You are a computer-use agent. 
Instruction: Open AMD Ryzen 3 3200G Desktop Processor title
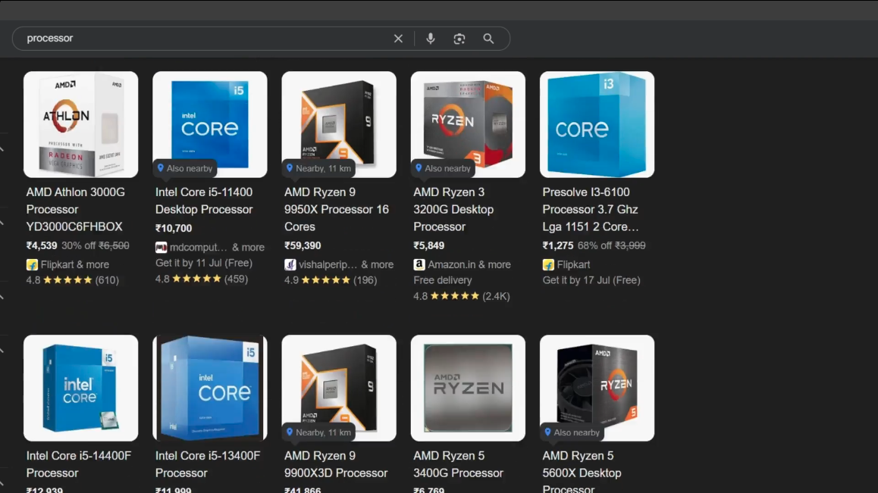pyautogui.click(x=453, y=209)
